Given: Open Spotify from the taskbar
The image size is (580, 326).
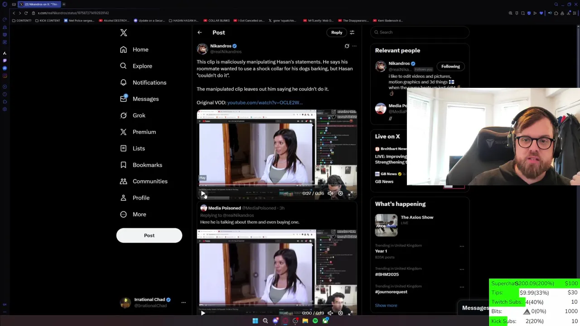Looking at the screenshot, I should [315, 321].
